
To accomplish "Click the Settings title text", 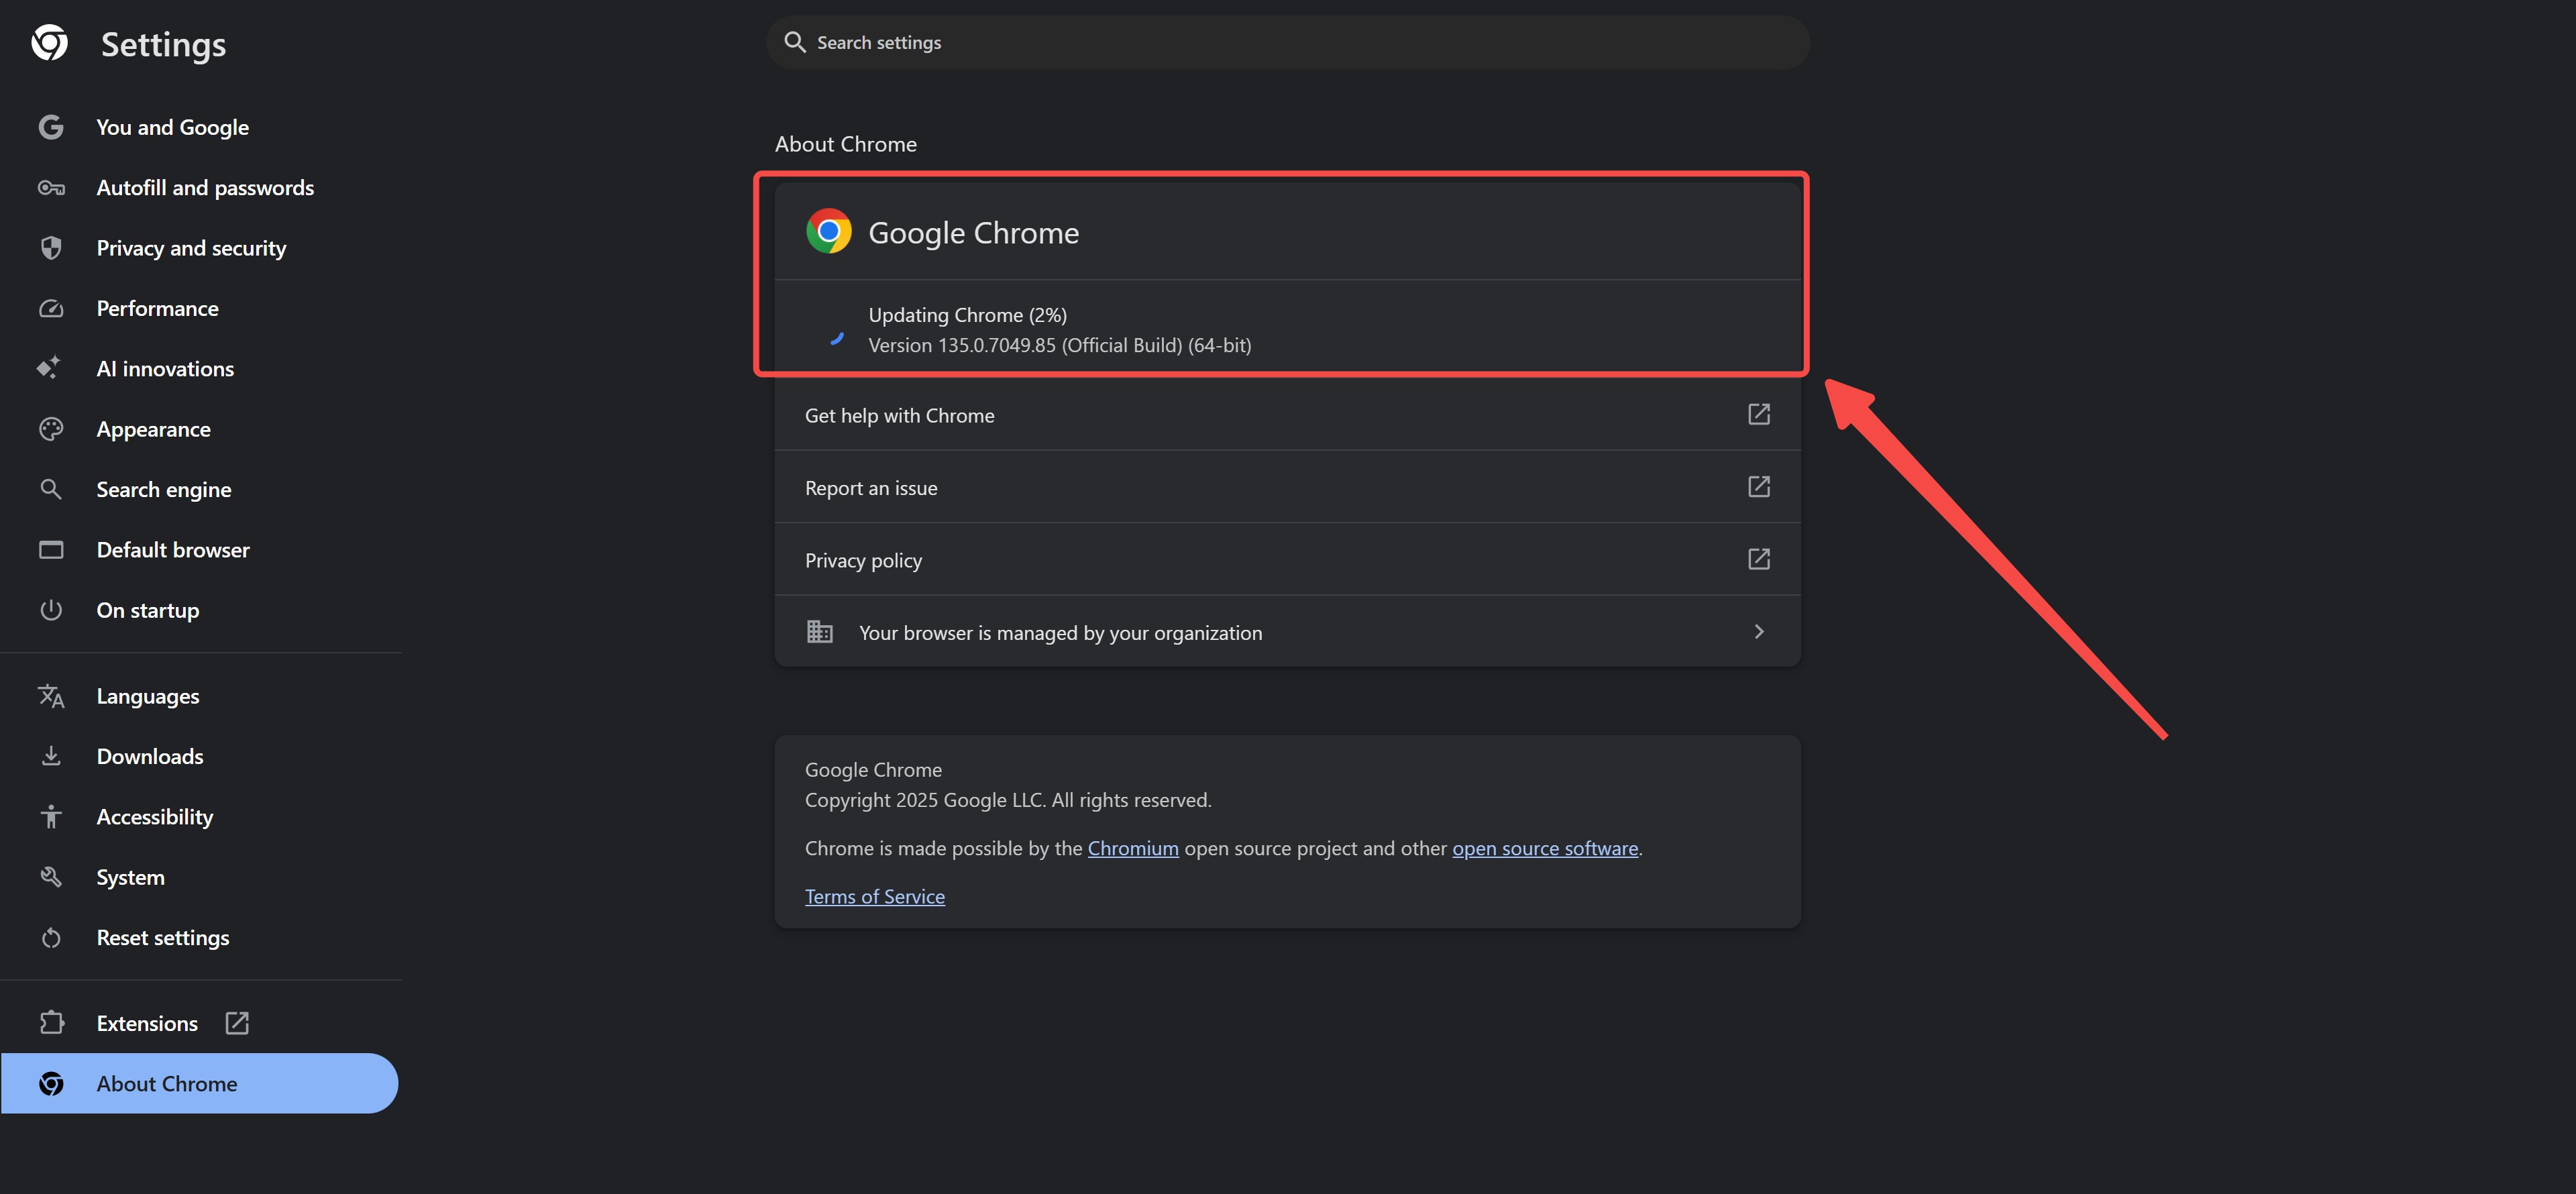I will click(164, 45).
